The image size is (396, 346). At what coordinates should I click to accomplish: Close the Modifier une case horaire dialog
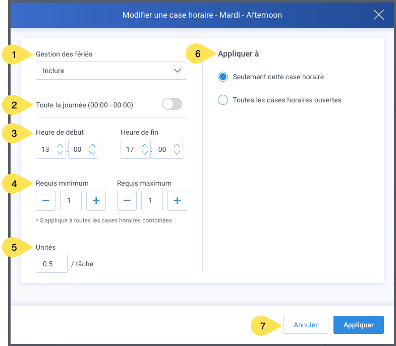[379, 15]
